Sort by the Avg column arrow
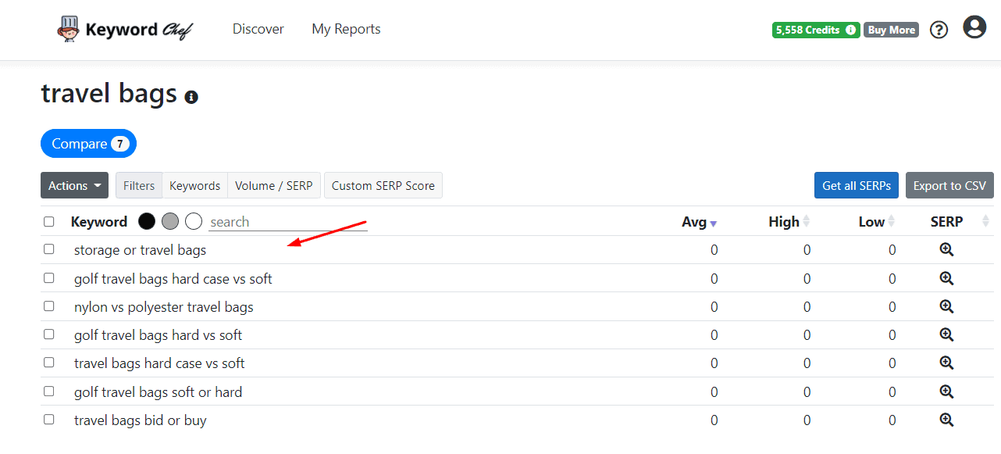This screenshot has width=1001, height=454. coord(713,223)
